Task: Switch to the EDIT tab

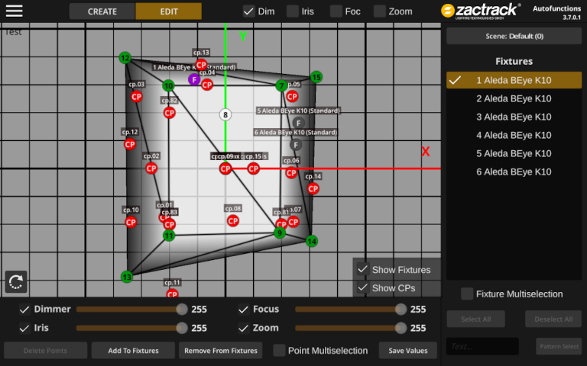Action: coord(169,11)
